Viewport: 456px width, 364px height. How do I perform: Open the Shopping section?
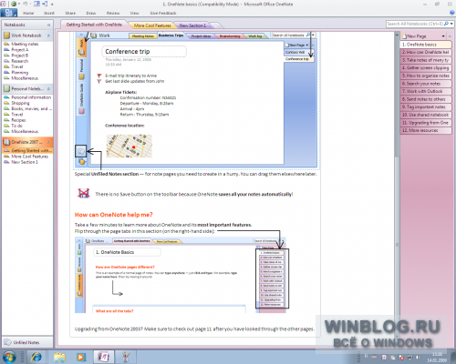tap(20, 103)
